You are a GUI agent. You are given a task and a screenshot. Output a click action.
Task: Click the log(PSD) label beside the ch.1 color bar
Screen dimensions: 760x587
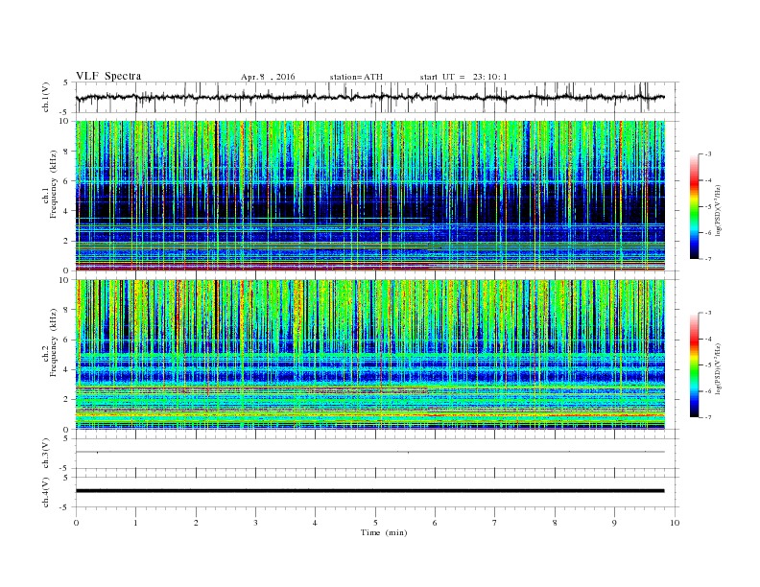click(x=719, y=211)
